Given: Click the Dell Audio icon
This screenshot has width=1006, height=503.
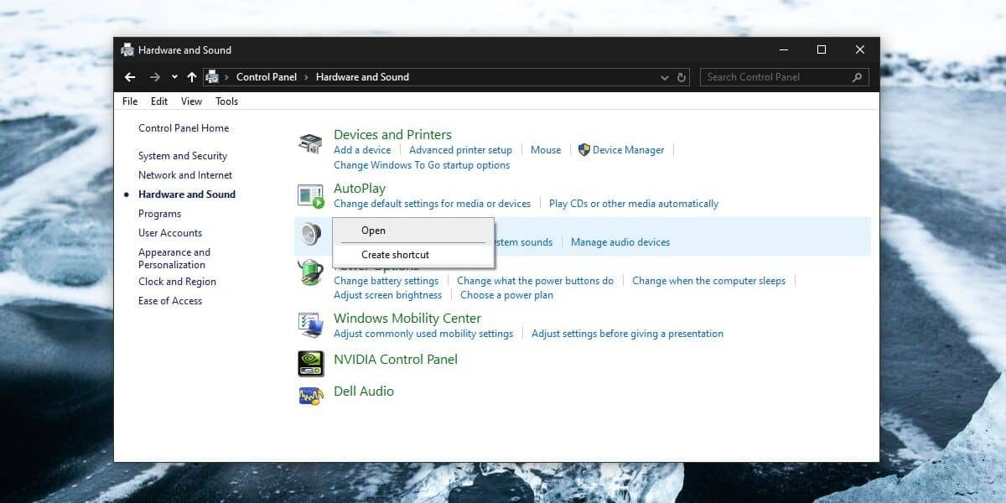Looking at the screenshot, I should click(x=310, y=395).
